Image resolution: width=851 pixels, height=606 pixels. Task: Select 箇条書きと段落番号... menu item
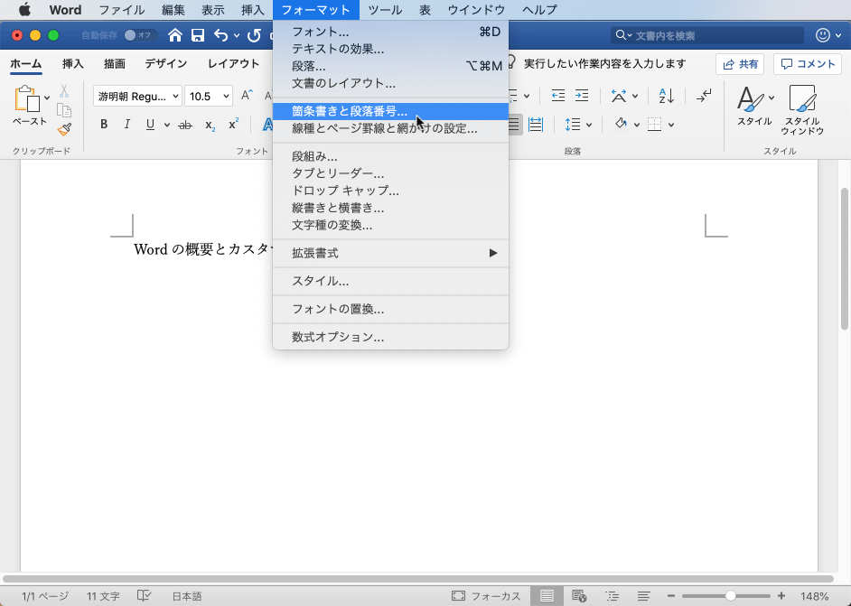pyautogui.click(x=391, y=111)
